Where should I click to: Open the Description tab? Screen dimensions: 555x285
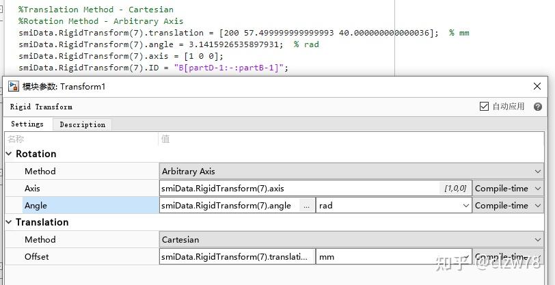(x=82, y=124)
